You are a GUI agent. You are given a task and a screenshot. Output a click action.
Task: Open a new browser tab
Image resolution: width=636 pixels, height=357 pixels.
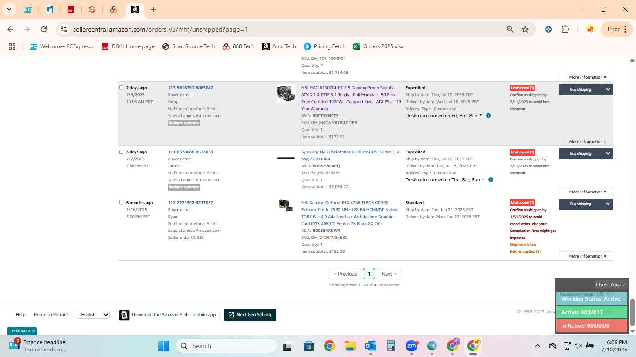(154, 9)
